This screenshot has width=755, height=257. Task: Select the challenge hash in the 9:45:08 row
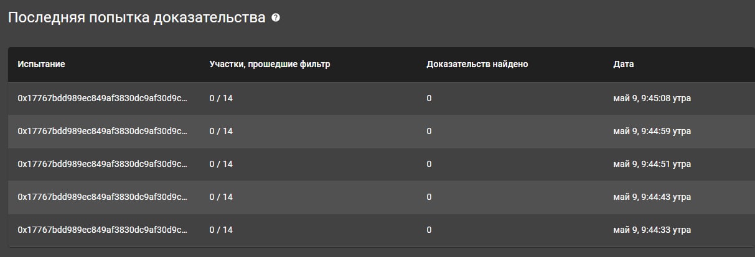tap(102, 98)
